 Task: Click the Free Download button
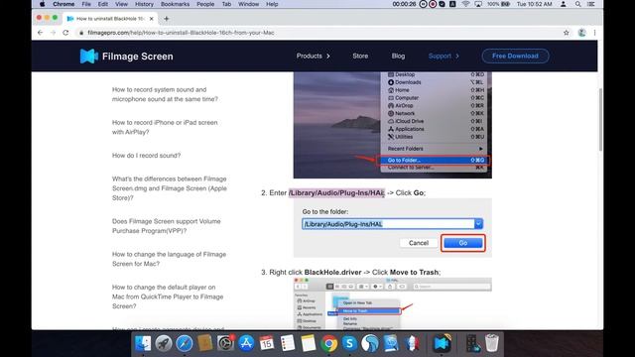click(515, 56)
